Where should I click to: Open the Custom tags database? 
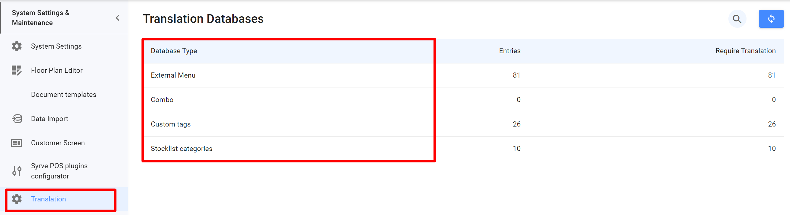click(x=171, y=124)
